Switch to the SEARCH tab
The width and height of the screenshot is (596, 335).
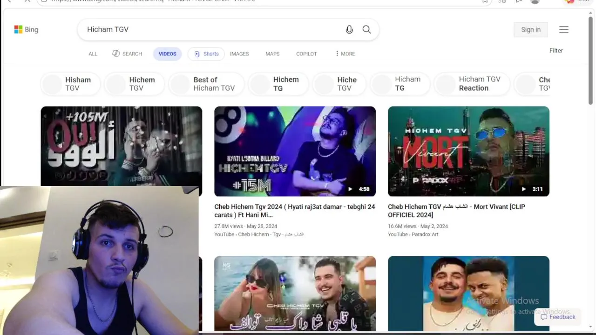(127, 54)
